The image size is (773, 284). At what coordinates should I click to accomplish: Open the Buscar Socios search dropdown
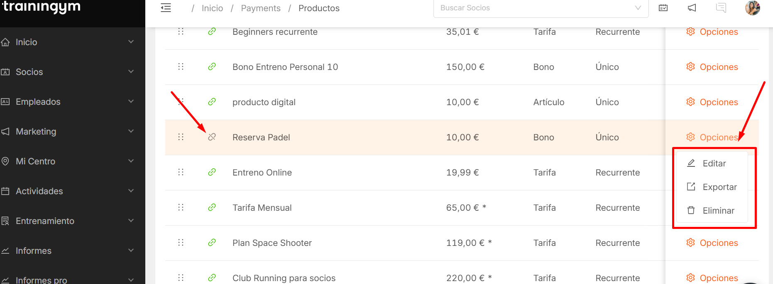[541, 8]
